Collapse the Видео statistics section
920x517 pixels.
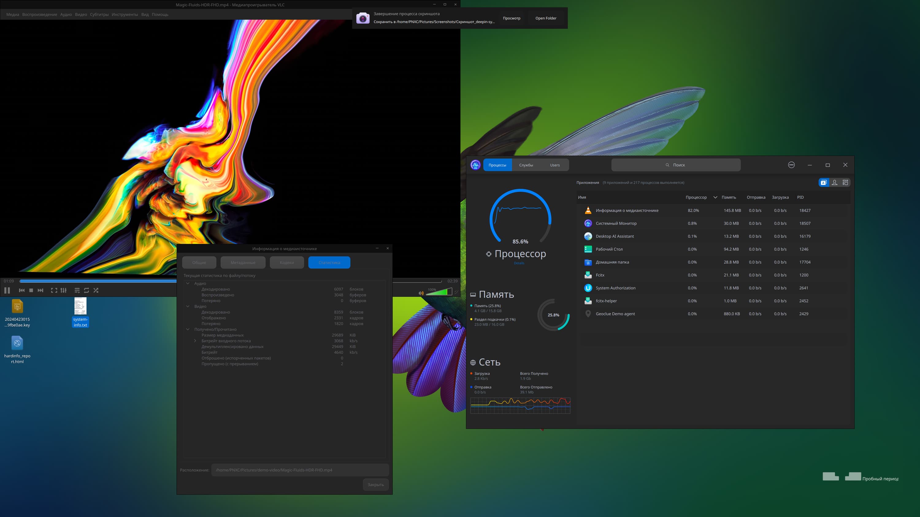(x=188, y=306)
